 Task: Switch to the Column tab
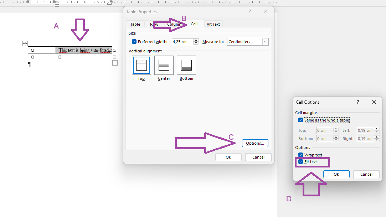[174, 24]
